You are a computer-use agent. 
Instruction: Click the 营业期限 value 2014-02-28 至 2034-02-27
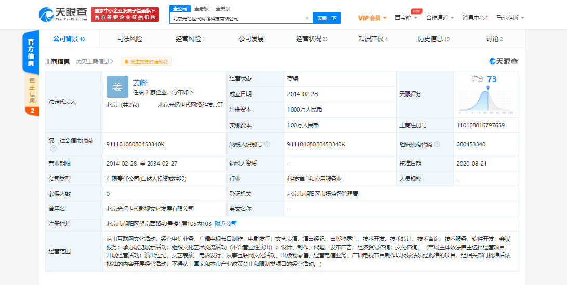142,164
